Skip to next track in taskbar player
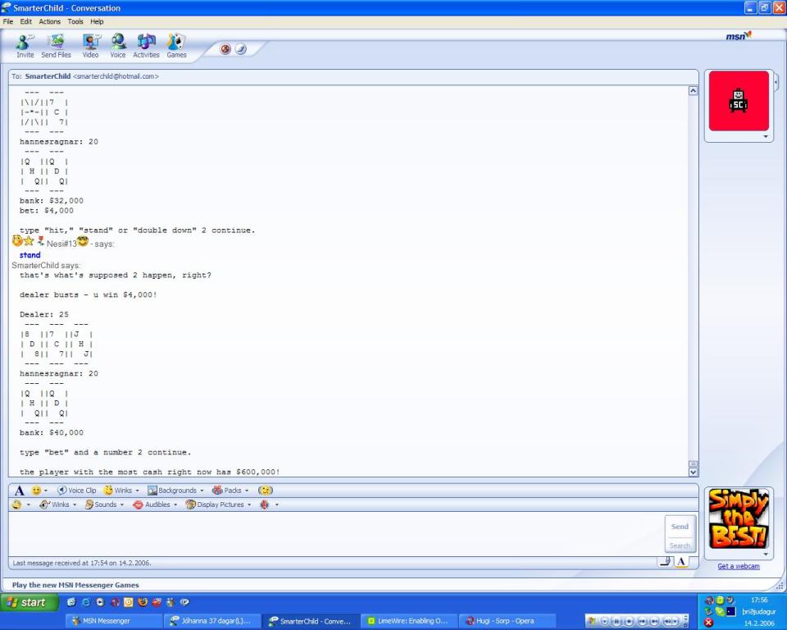This screenshot has height=630, width=787. (x=654, y=622)
